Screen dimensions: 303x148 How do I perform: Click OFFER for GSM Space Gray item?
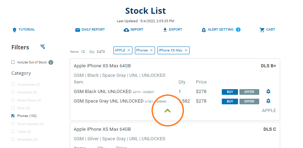coord(249,101)
